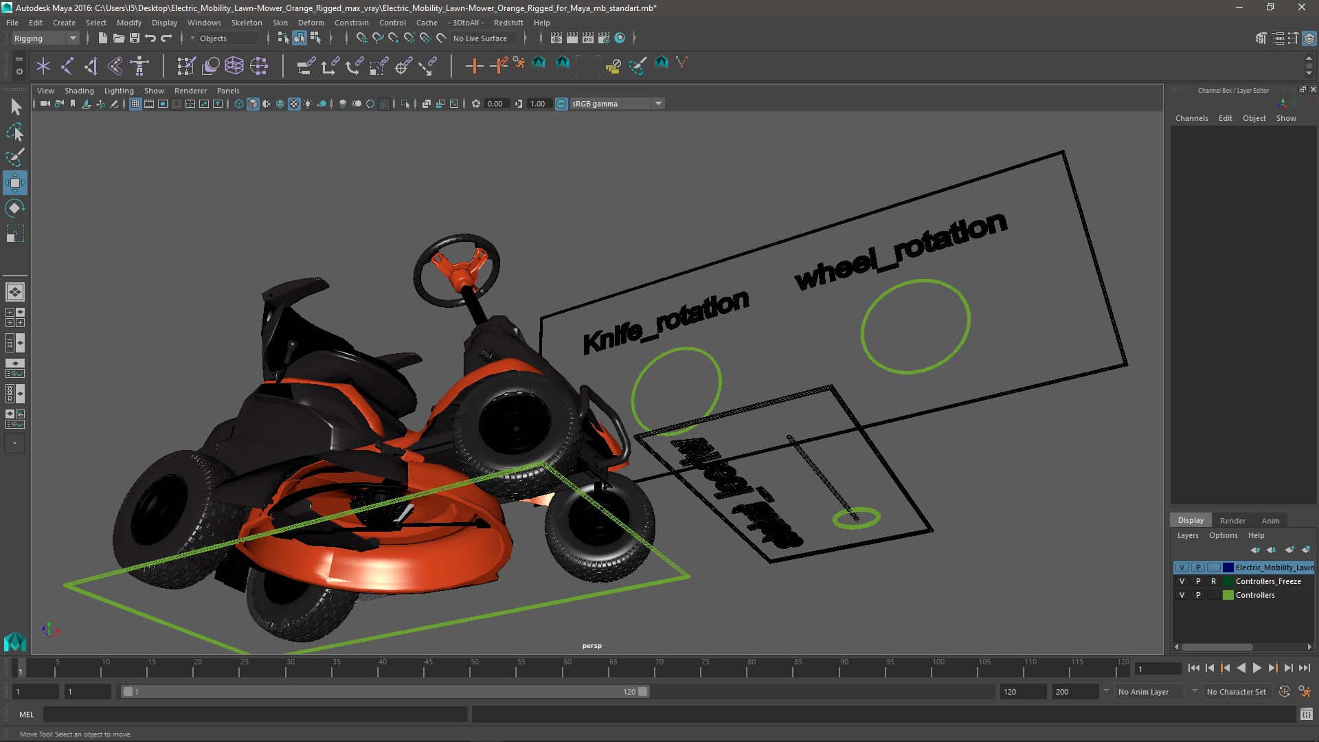Toggle visibility of Controllers_Freeze layer

[1182, 581]
